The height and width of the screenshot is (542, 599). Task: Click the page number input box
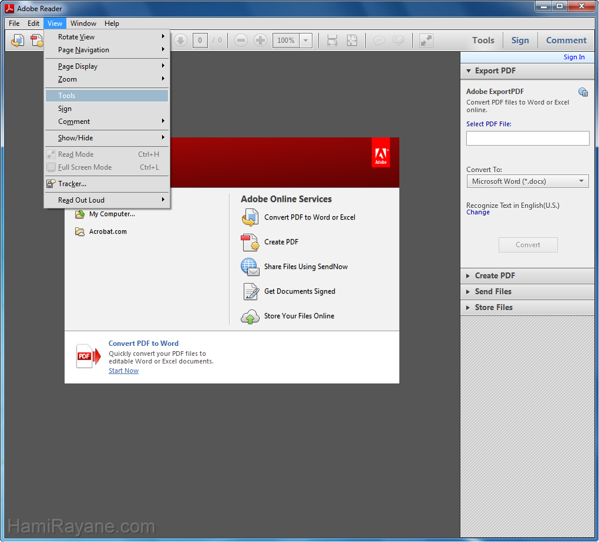[x=200, y=40]
